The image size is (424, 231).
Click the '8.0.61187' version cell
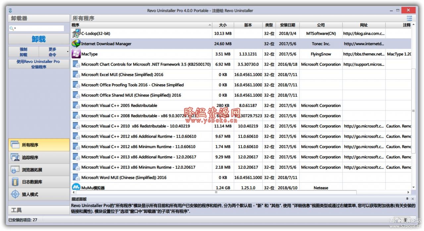point(248,106)
